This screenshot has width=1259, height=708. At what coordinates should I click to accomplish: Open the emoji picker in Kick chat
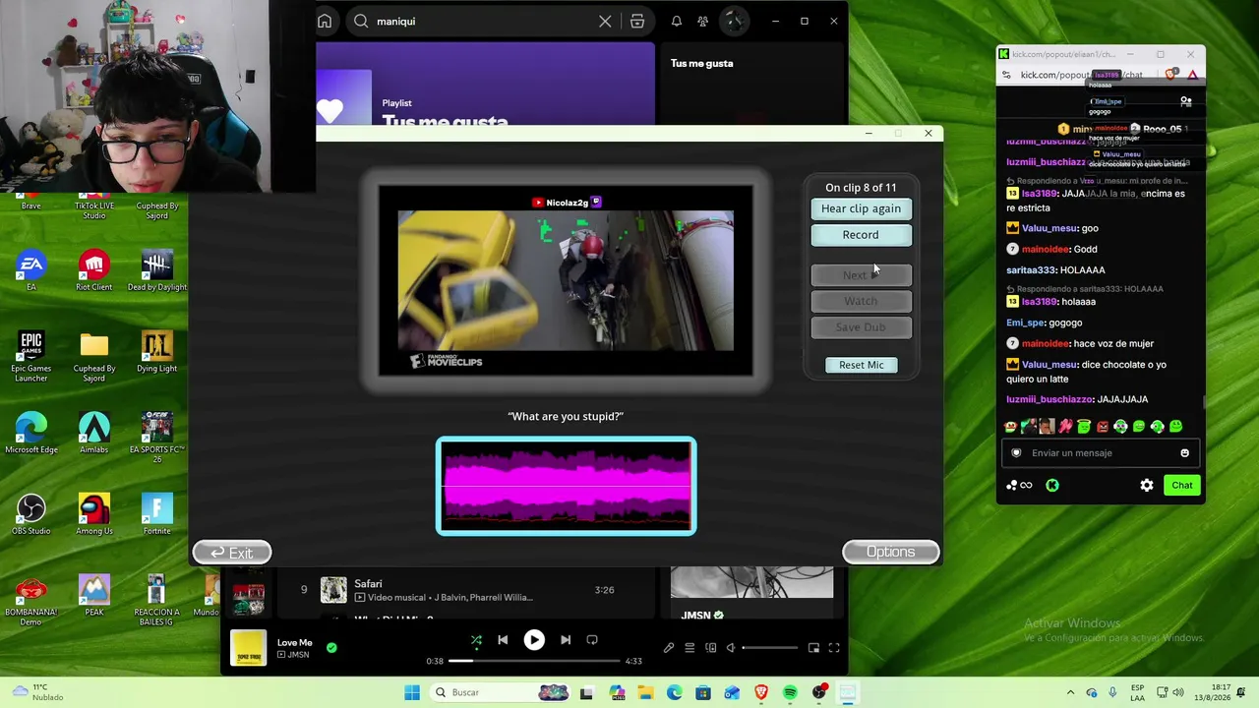point(1184,453)
